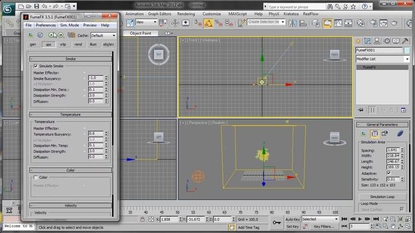
Task: Open FumeFX Preferences menu
Action: [x=46, y=25]
